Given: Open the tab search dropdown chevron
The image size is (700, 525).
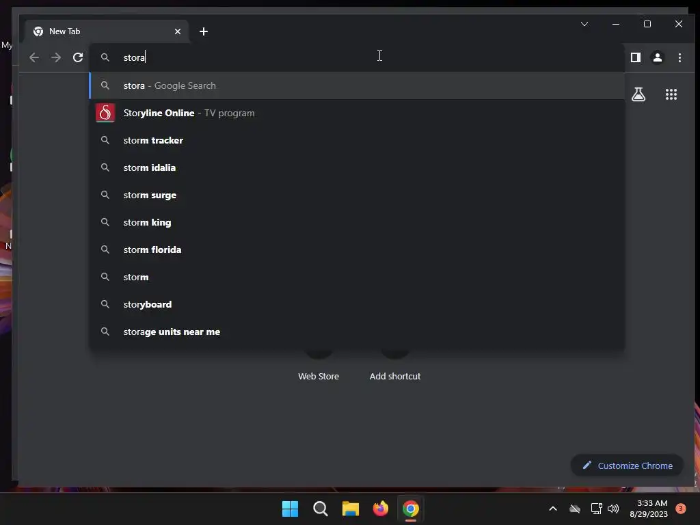Looking at the screenshot, I should [584, 24].
